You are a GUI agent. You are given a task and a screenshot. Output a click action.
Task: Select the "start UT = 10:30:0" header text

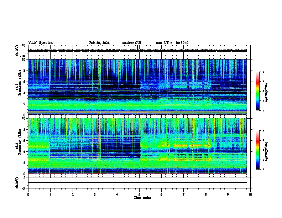point(172,43)
